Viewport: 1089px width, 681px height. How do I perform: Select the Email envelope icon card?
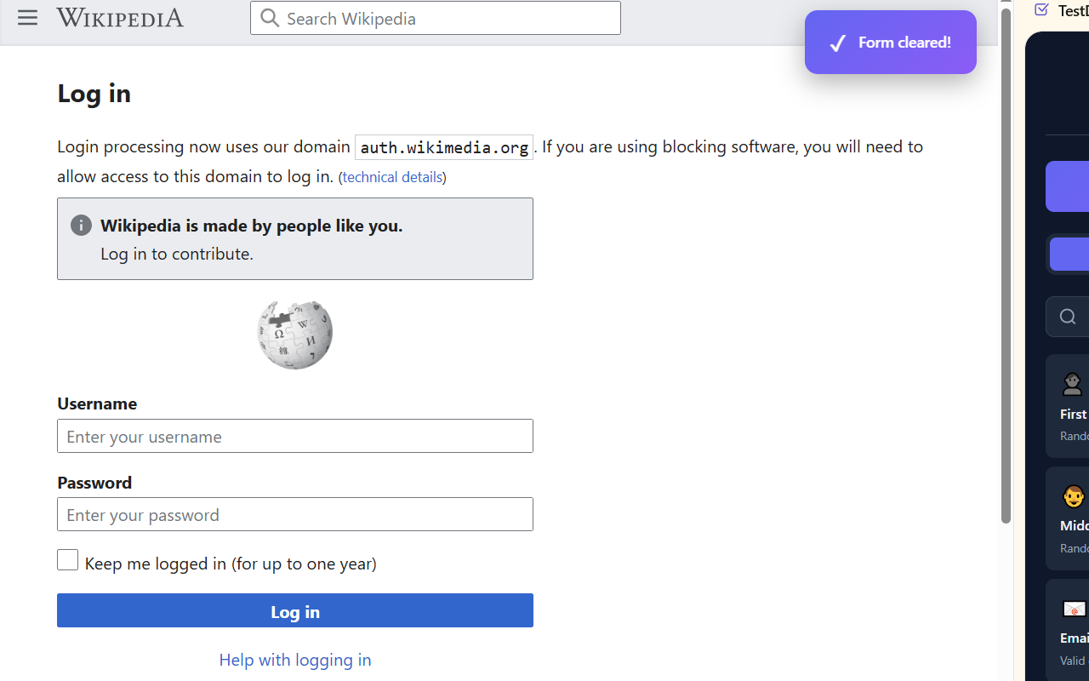tap(1068, 630)
